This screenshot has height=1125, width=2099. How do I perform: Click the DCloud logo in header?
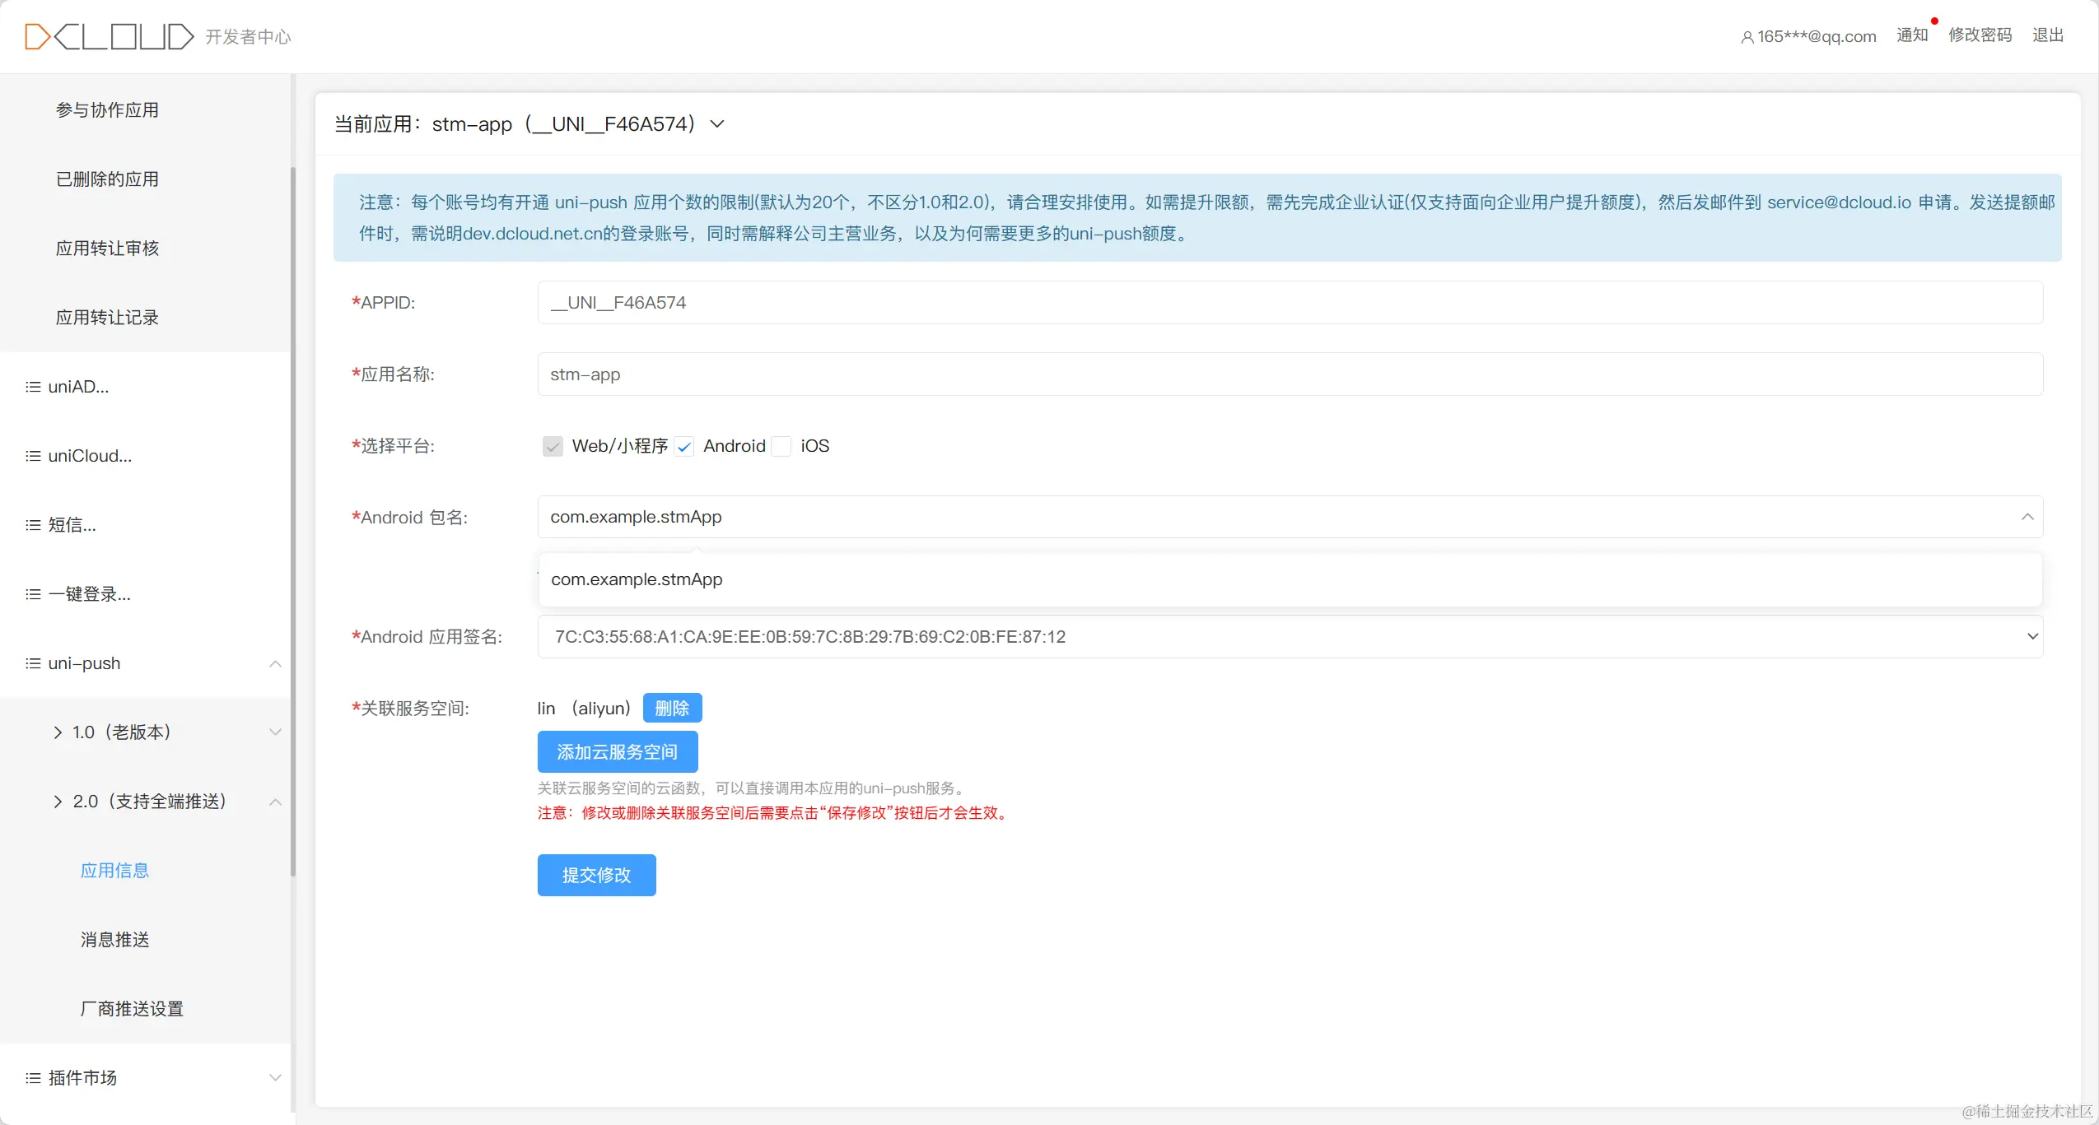(109, 36)
